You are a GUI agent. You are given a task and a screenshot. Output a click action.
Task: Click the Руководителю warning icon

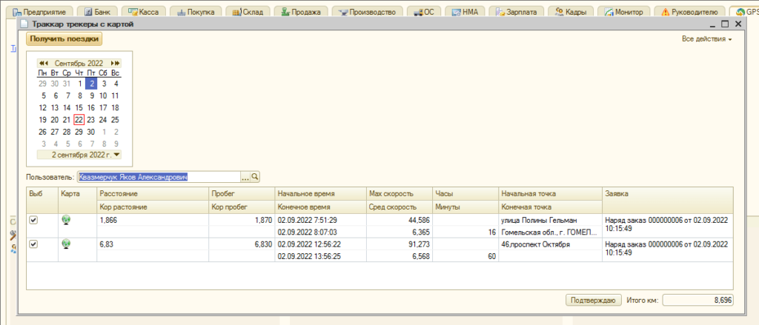(x=665, y=13)
